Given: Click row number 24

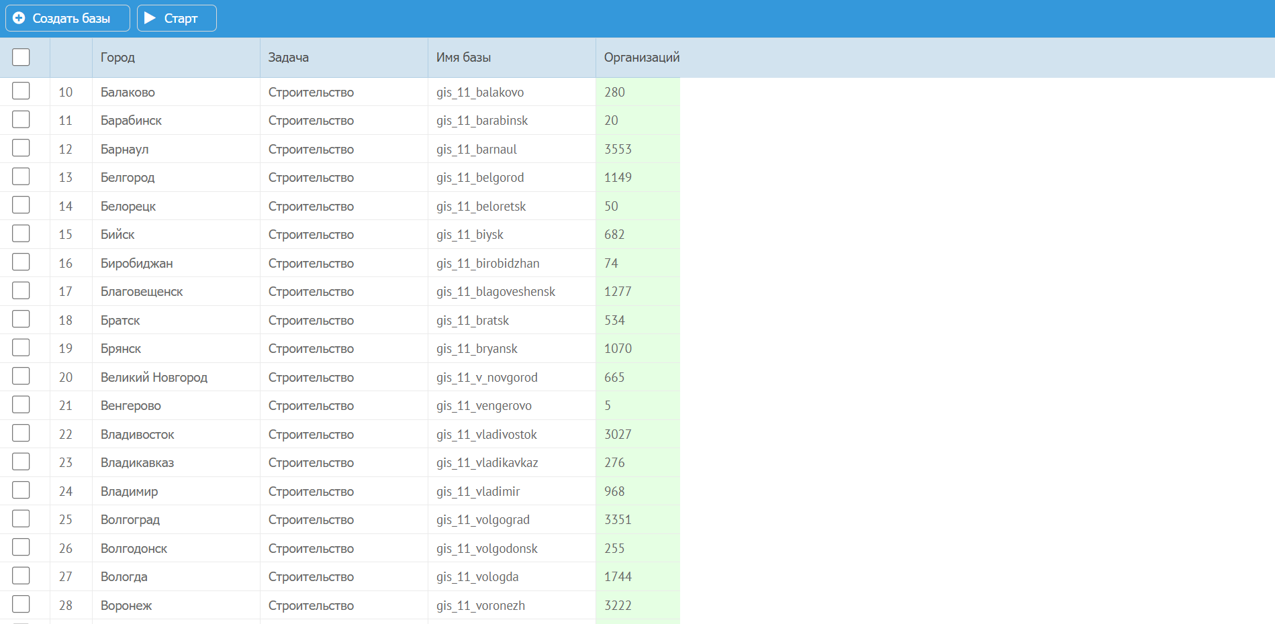Looking at the screenshot, I should 65,492.
